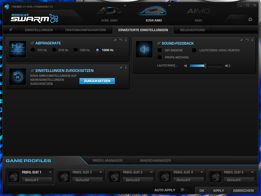261x196 pixels.
Task: Expand the Profil-Slot 1 dropdown arrow
Action: [50, 172]
